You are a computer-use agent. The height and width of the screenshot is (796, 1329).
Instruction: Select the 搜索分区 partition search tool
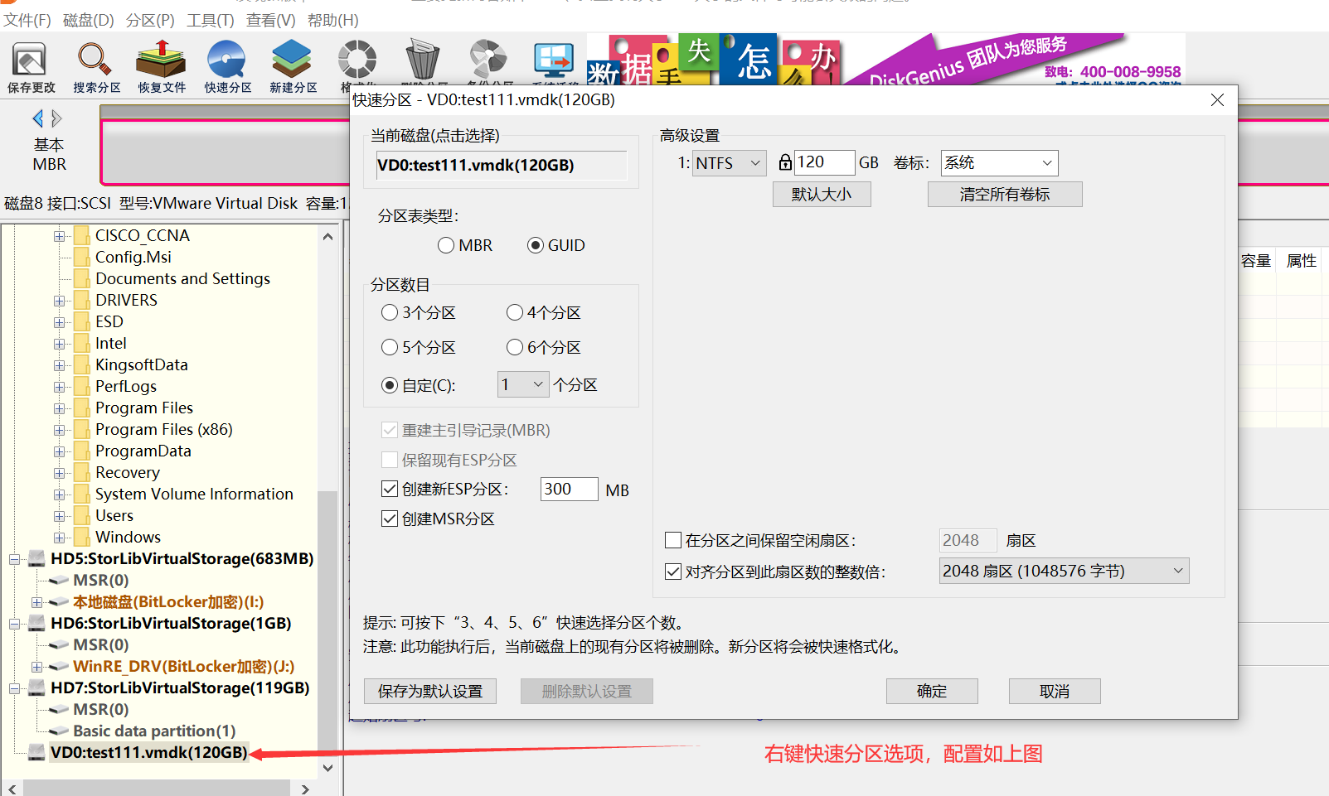click(x=95, y=65)
